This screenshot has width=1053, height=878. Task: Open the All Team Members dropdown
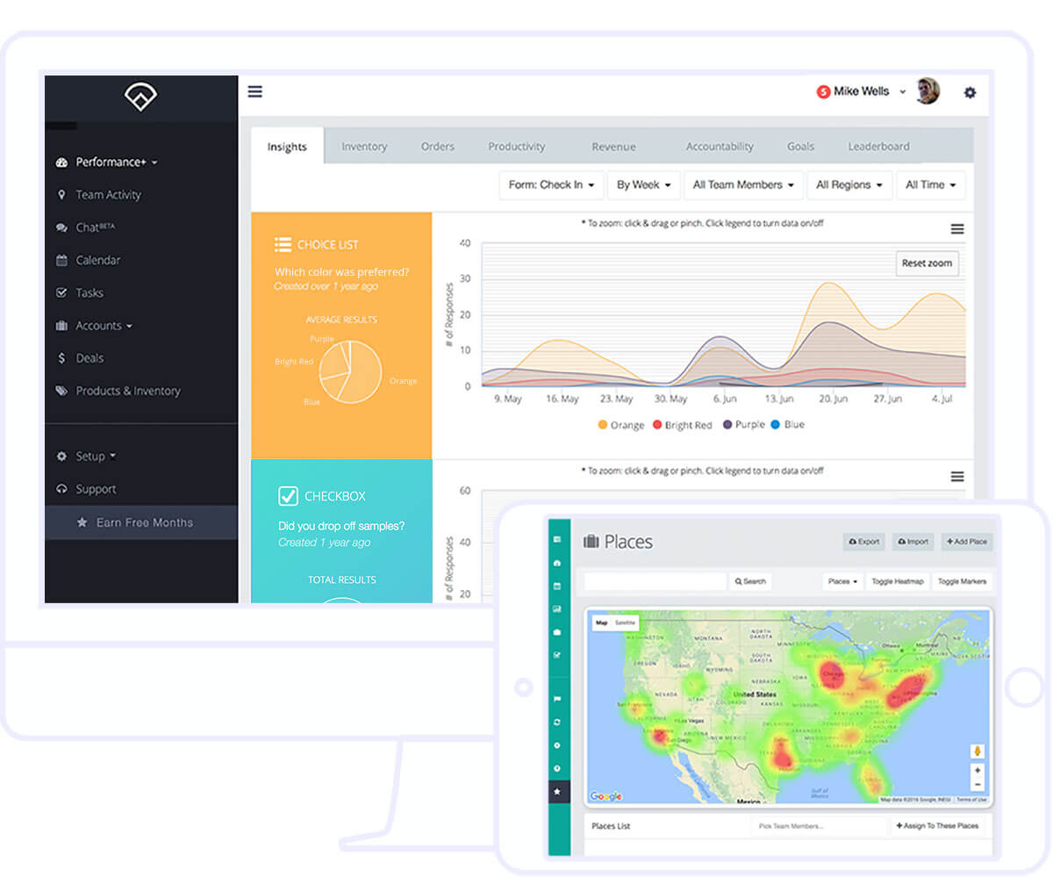pos(743,185)
